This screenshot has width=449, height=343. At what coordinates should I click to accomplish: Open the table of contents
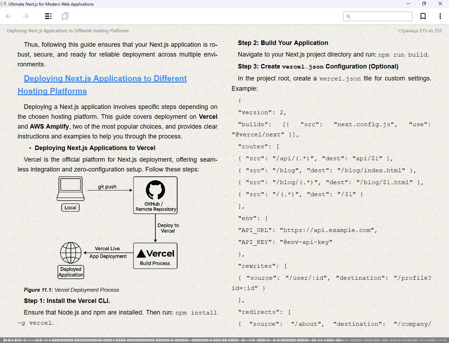pos(48,16)
